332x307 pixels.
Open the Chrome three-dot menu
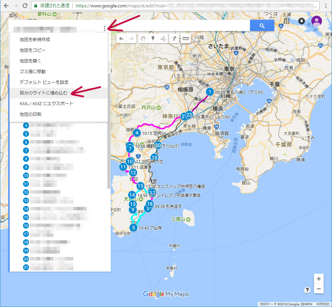click(326, 6)
